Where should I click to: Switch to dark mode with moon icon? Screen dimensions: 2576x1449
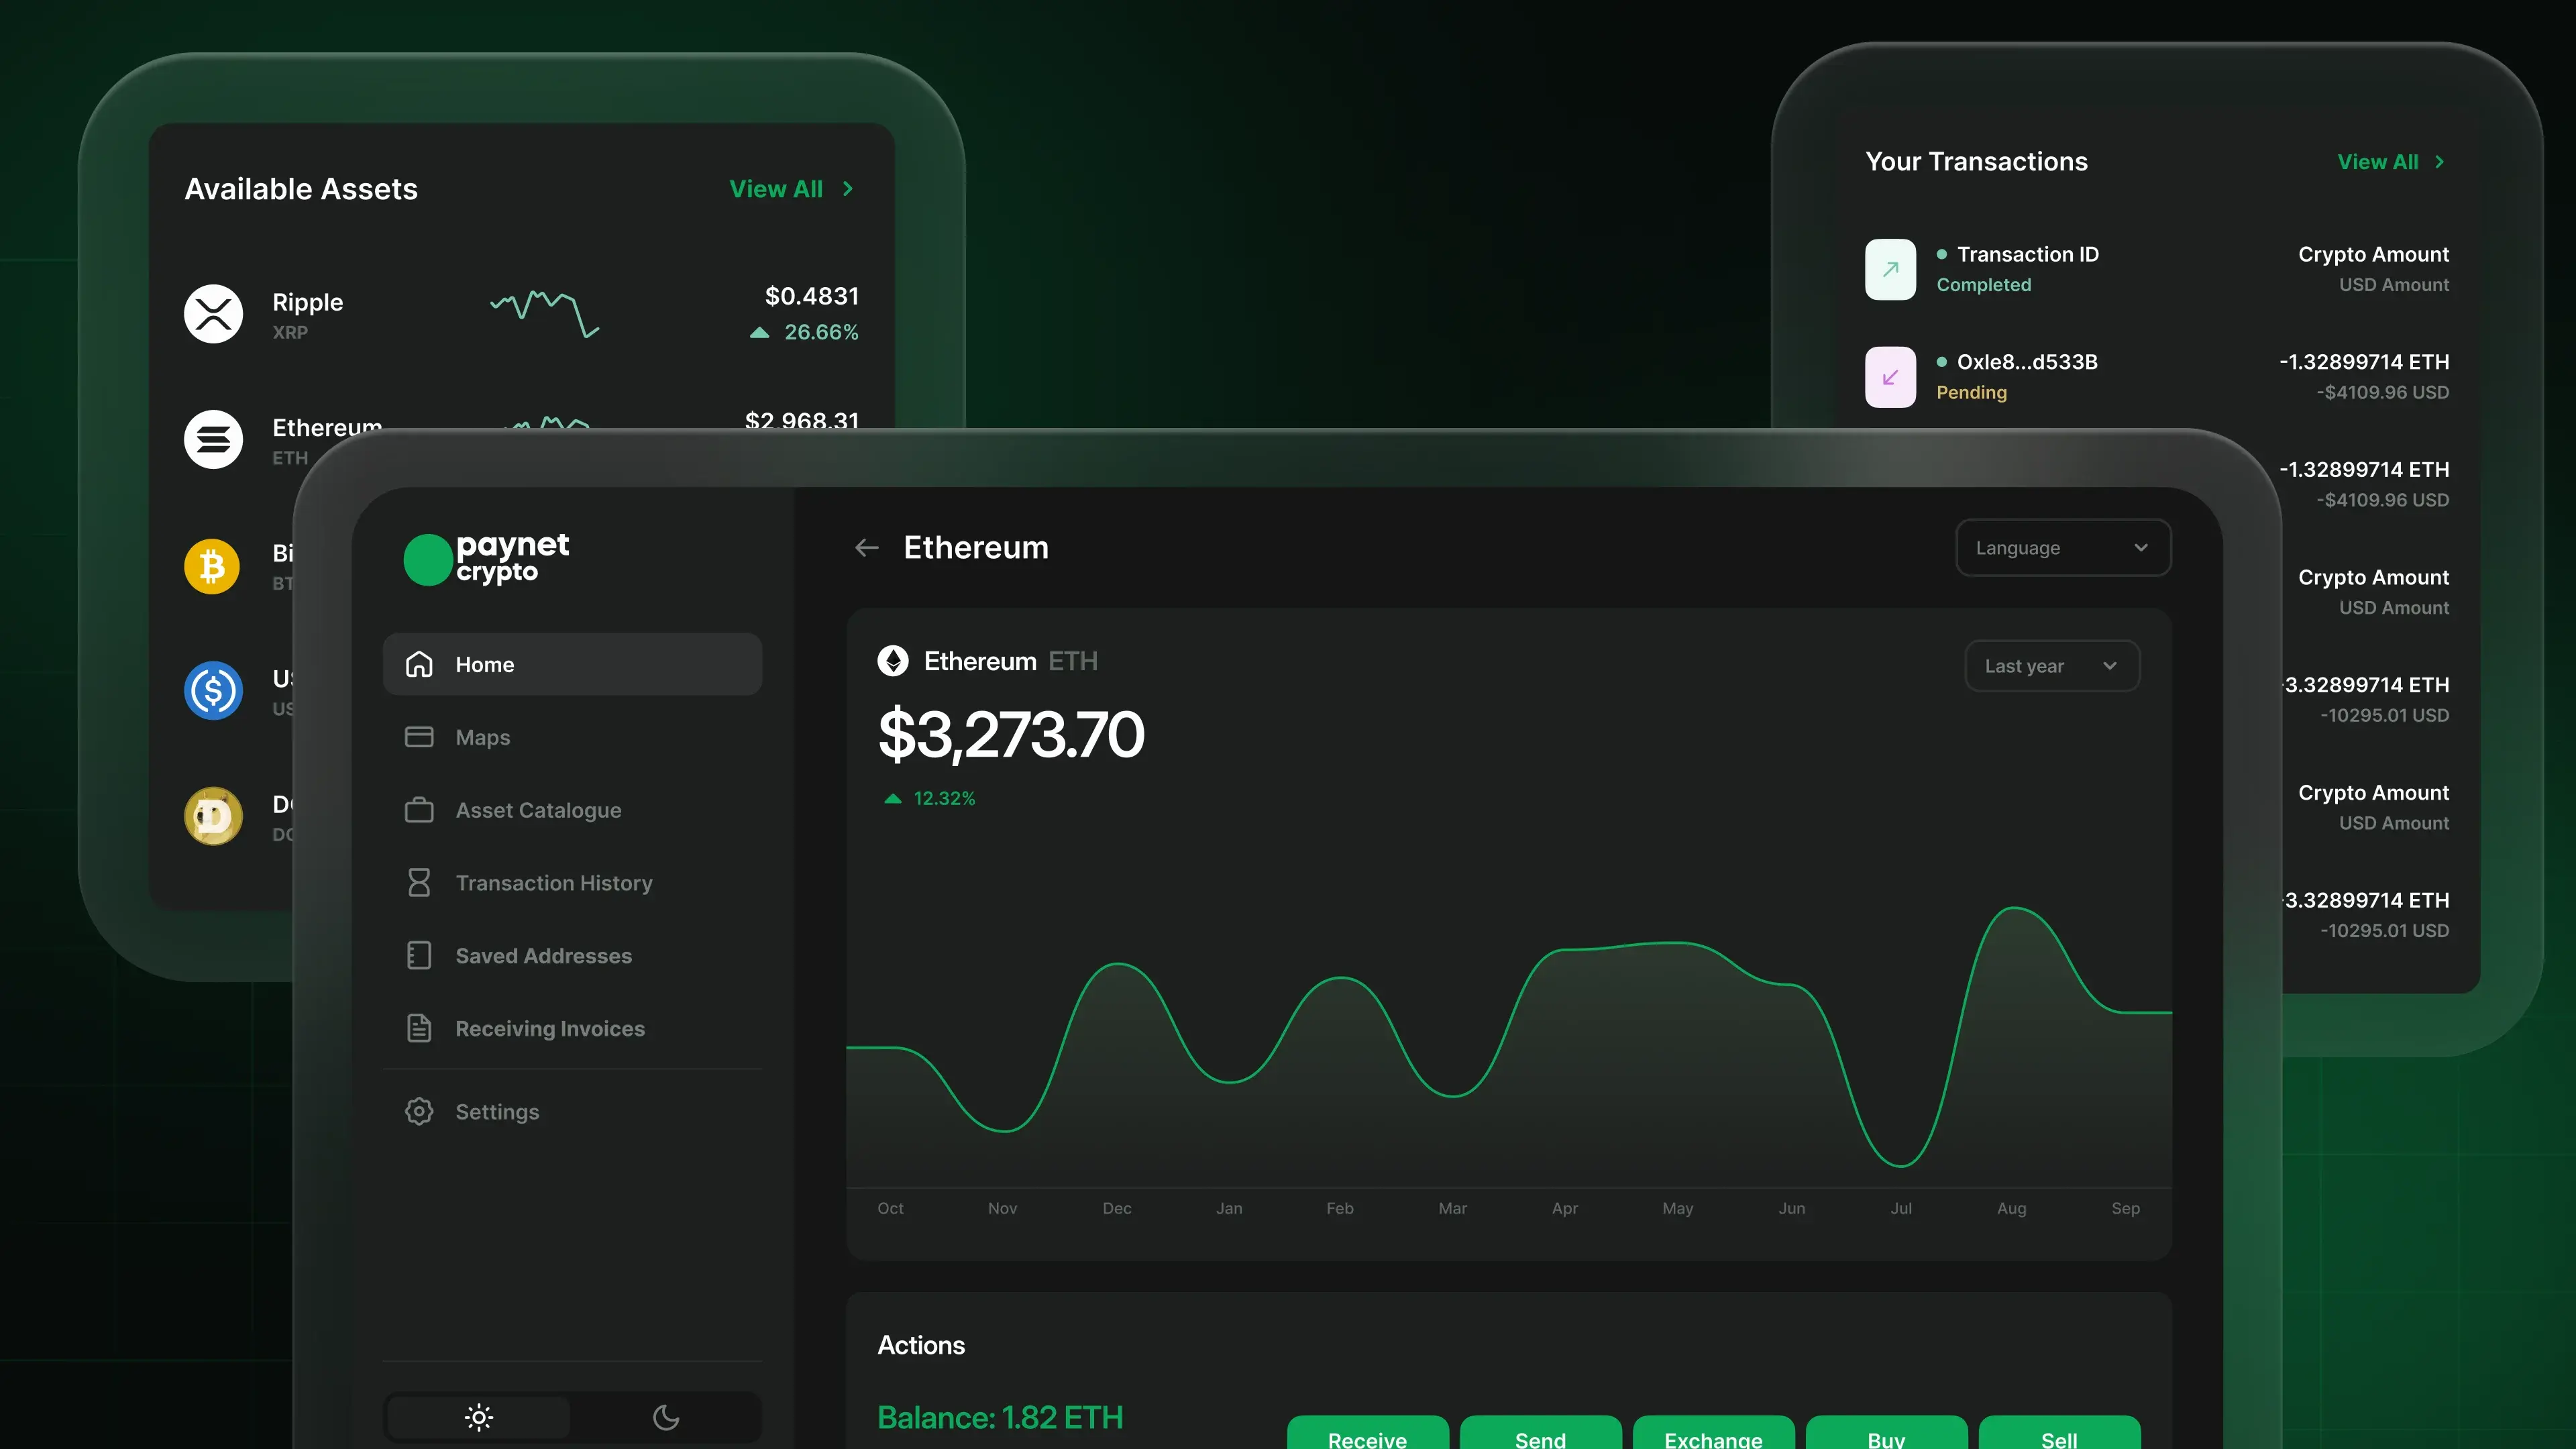666,1417
